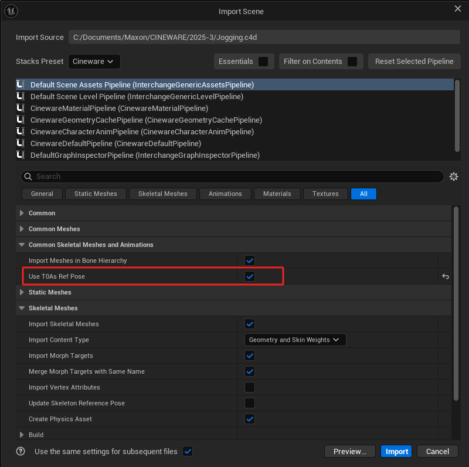Screen dimensions: 469x467
Task: Toggle Use the same settings for subsequent files
Action: pos(188,451)
